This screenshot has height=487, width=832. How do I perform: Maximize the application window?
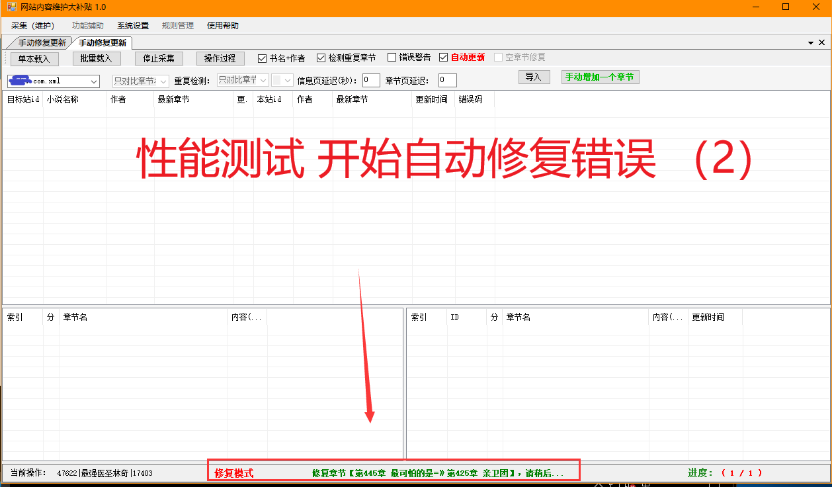(x=786, y=7)
